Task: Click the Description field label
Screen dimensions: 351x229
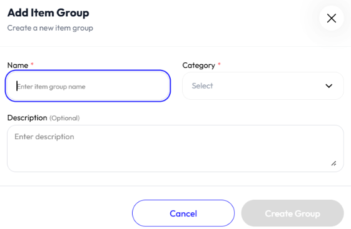Action: 27,118
